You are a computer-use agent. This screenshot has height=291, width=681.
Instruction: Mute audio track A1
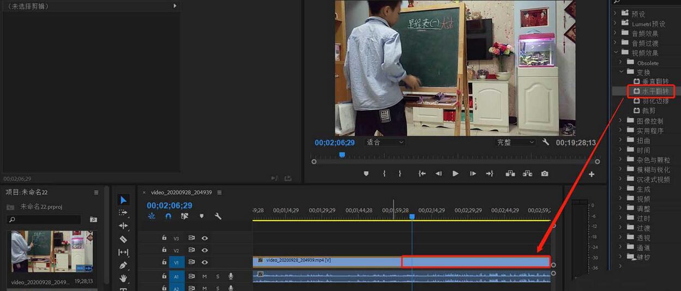[204, 276]
